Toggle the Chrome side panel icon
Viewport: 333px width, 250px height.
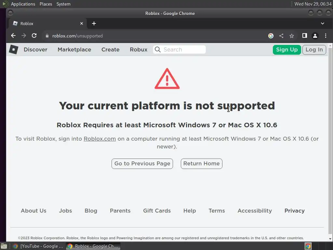(304, 36)
